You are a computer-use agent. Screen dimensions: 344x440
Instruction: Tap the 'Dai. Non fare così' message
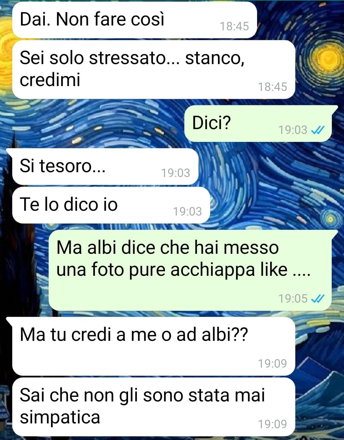click(x=134, y=20)
